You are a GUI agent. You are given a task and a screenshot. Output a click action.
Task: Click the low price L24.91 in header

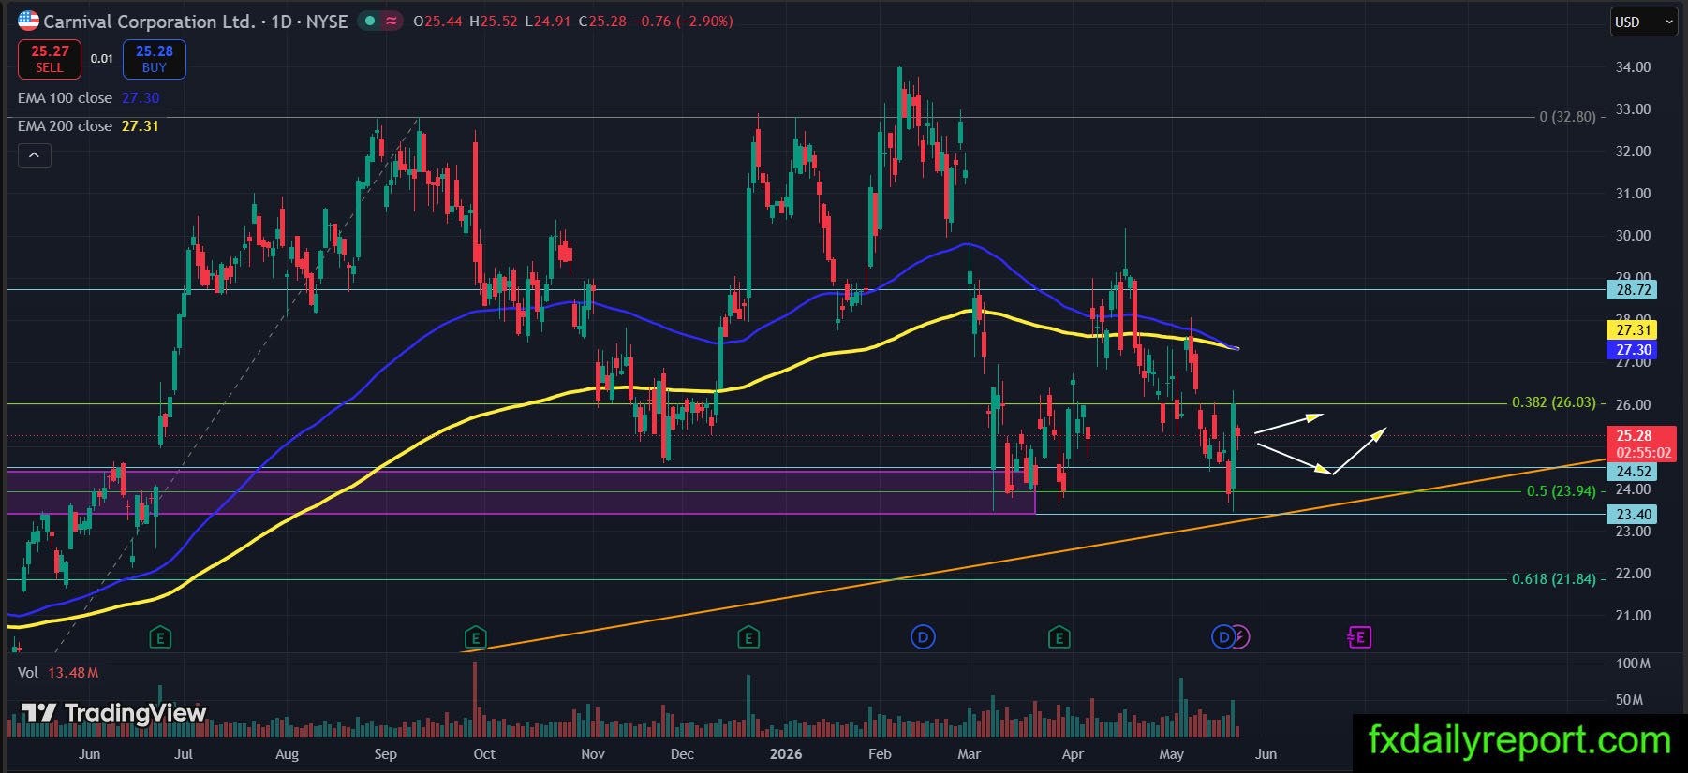coord(548,21)
